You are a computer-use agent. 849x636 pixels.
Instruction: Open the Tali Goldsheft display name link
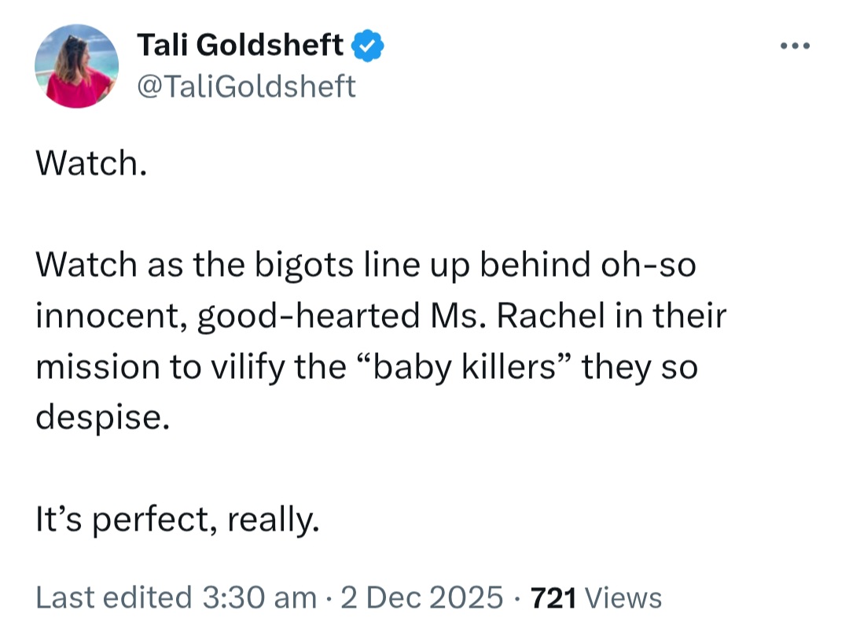point(240,44)
